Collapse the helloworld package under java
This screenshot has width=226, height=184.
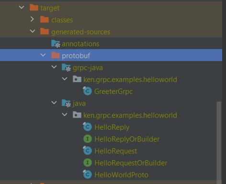pos(65,114)
